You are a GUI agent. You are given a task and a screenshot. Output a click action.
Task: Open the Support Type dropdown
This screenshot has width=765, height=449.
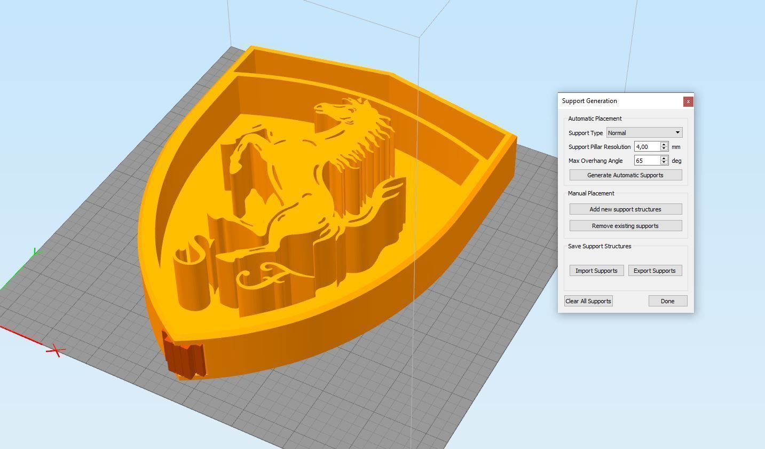pos(644,132)
